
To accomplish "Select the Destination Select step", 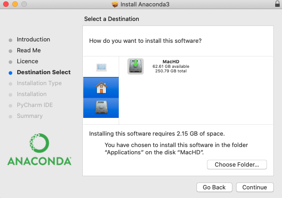I will (x=44, y=72).
